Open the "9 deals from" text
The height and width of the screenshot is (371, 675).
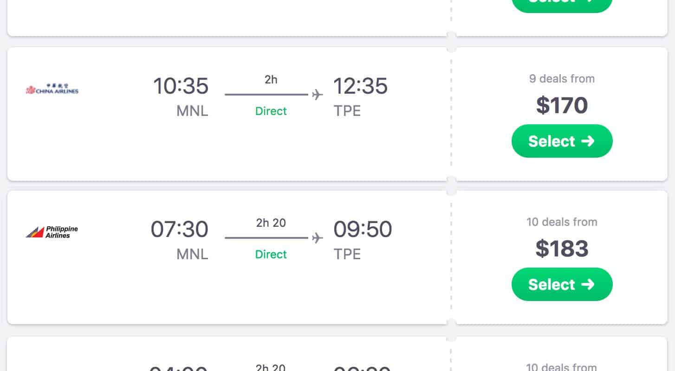coord(562,79)
